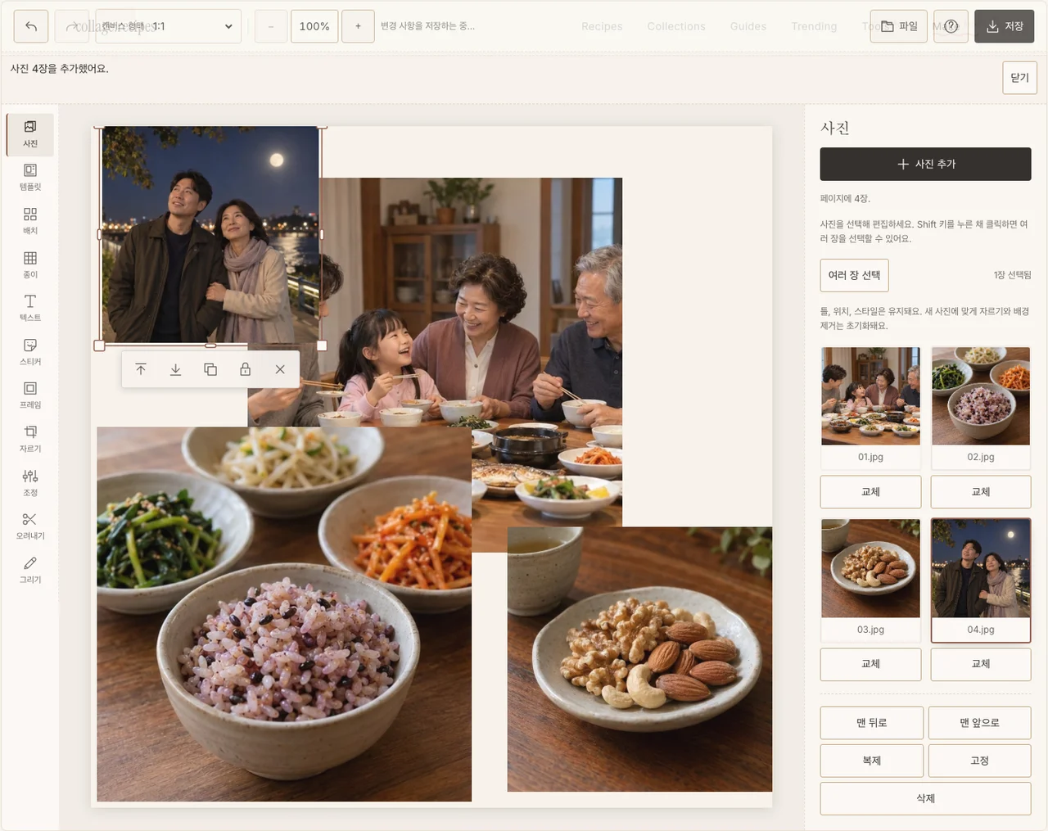
Task: Bring selected photo to front in floating toolbar
Action: 141,369
